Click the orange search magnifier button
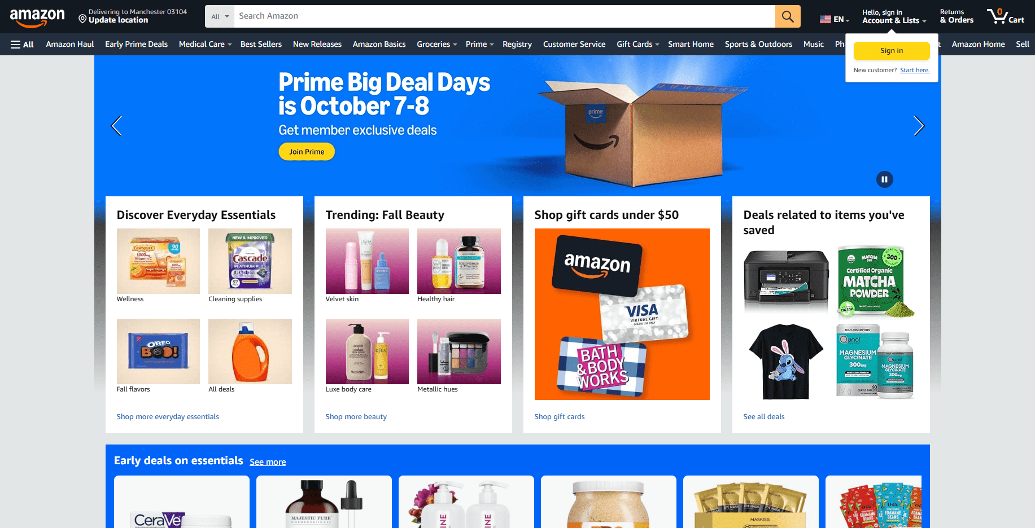The width and height of the screenshot is (1035, 528). (x=788, y=16)
